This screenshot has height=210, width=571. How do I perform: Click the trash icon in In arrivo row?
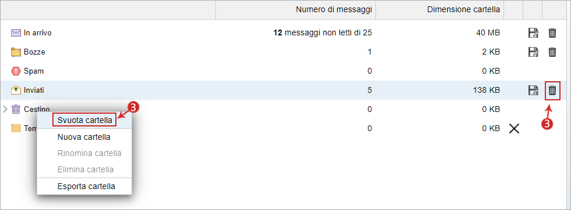coord(552,32)
